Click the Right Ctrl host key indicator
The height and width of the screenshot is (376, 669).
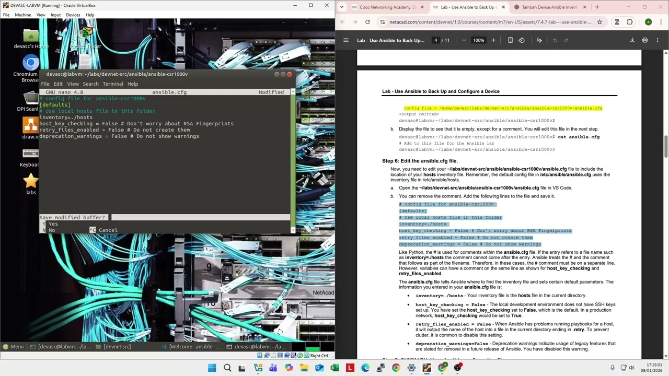(319, 356)
